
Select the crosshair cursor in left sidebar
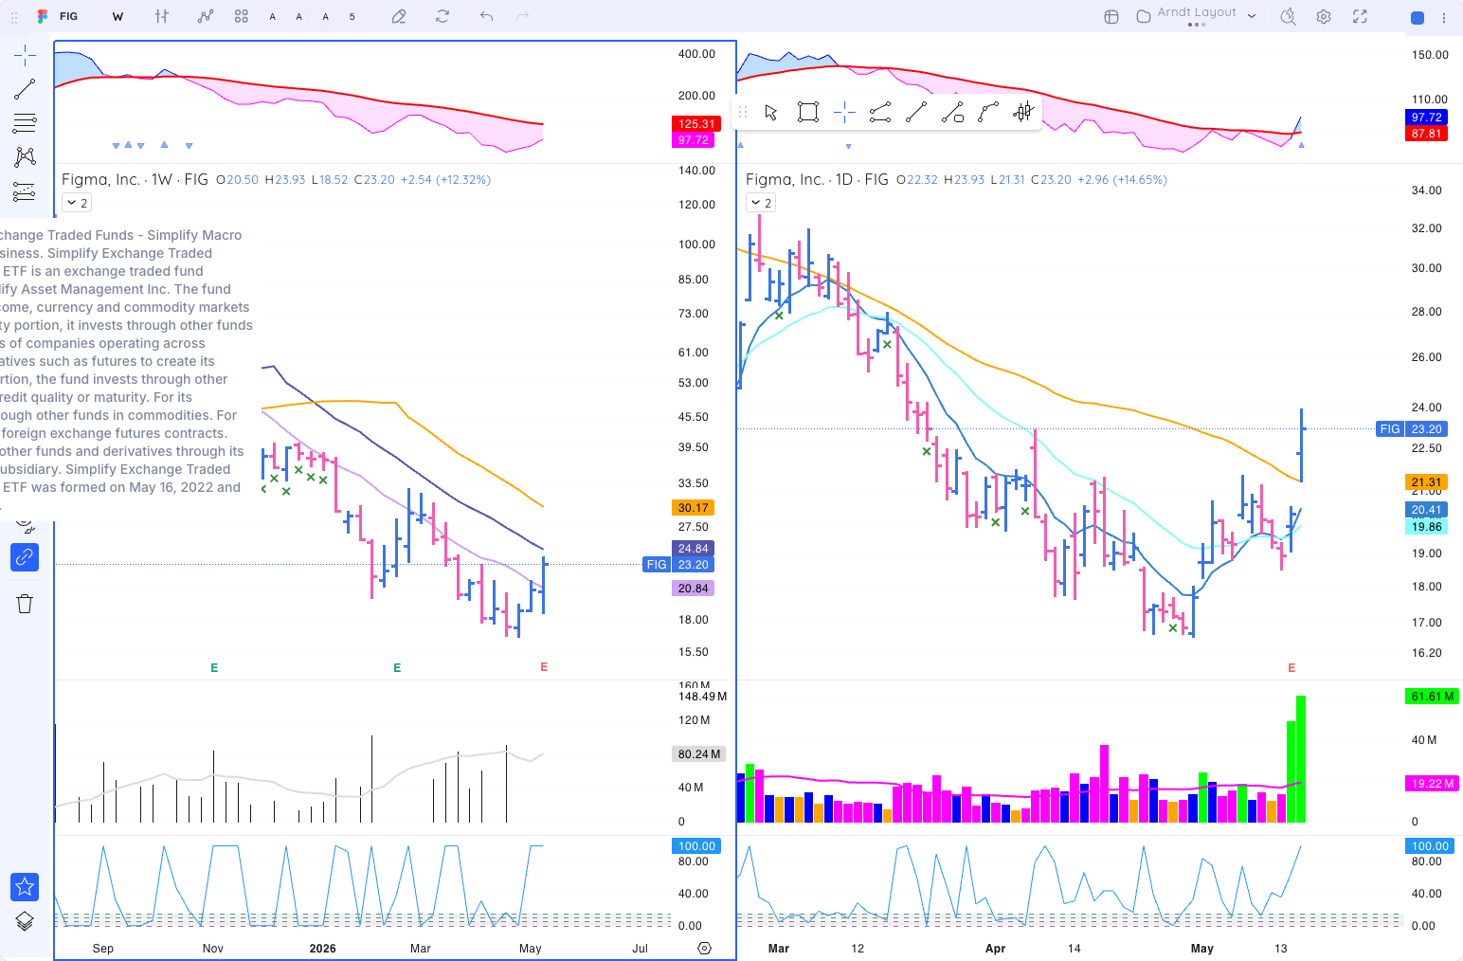point(25,56)
